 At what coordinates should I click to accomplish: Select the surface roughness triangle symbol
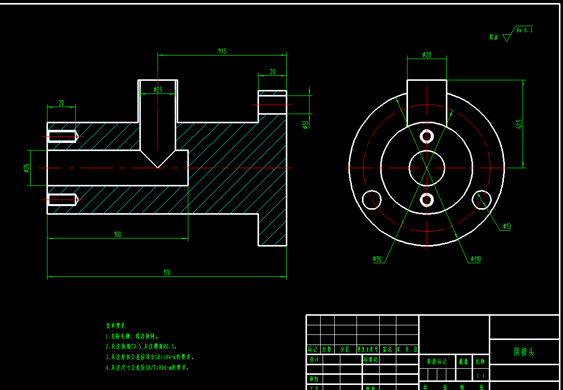(507, 38)
